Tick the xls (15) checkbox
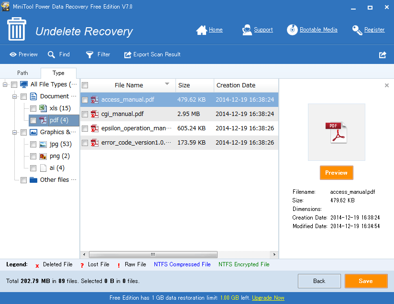 (33, 108)
